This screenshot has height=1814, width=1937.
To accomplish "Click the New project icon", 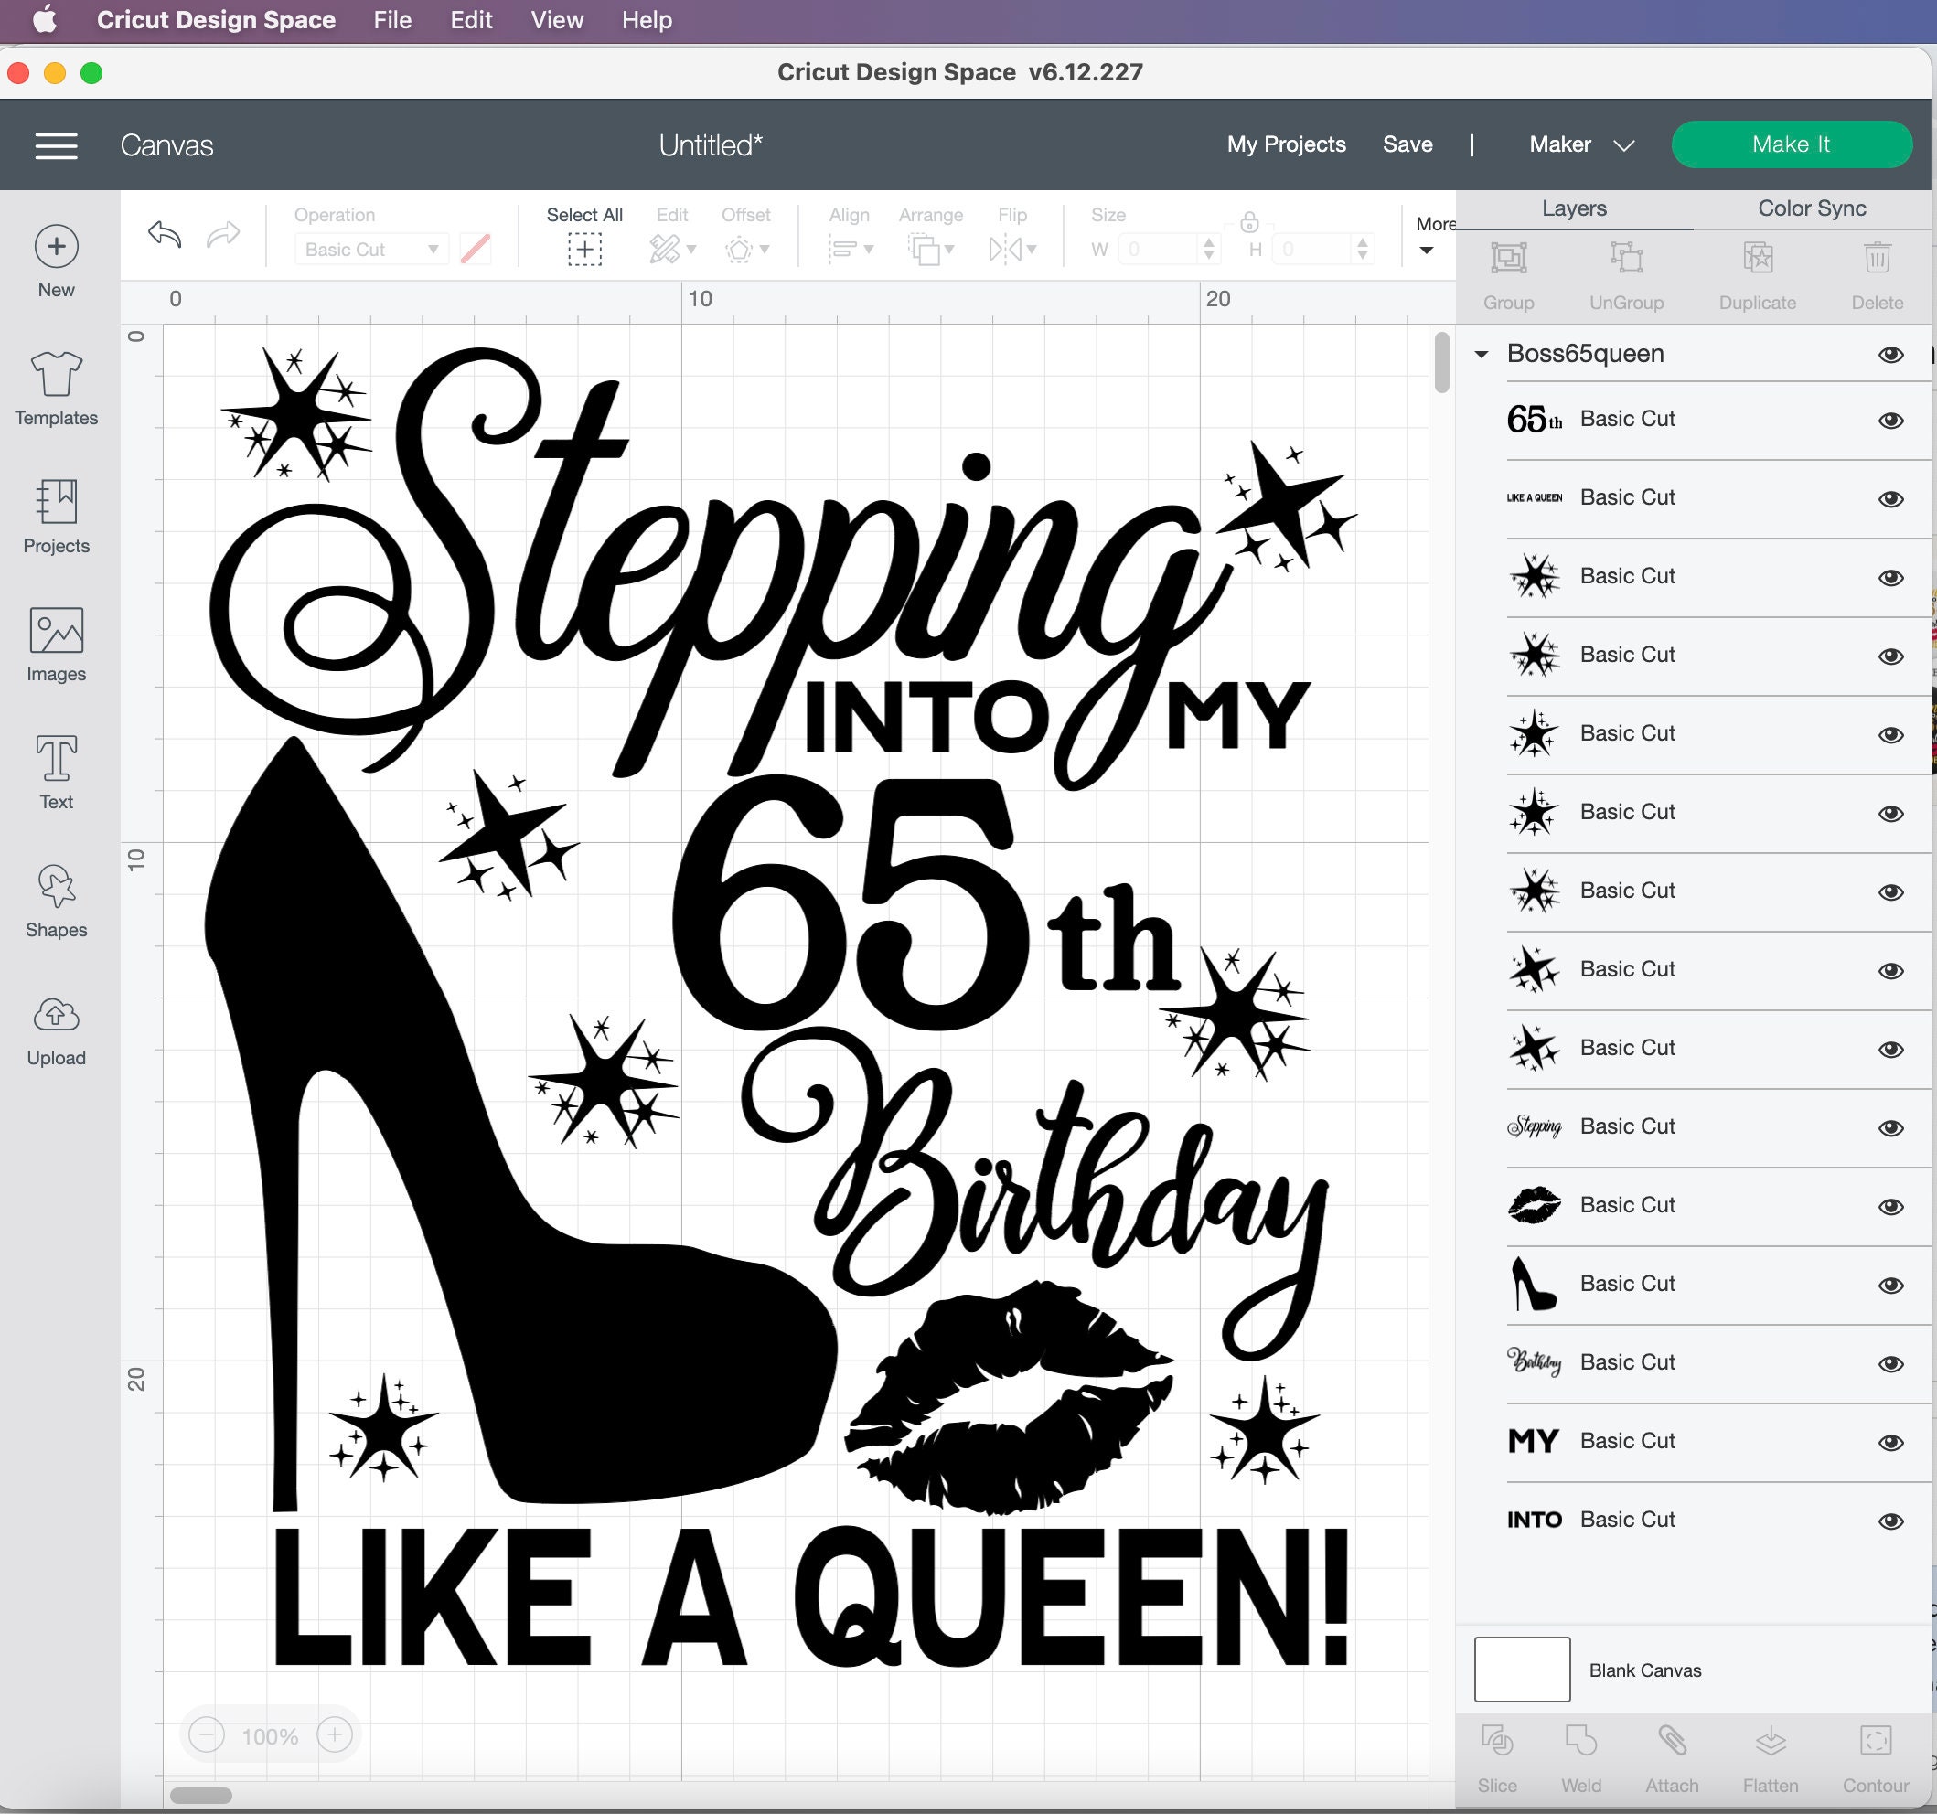I will click(57, 247).
